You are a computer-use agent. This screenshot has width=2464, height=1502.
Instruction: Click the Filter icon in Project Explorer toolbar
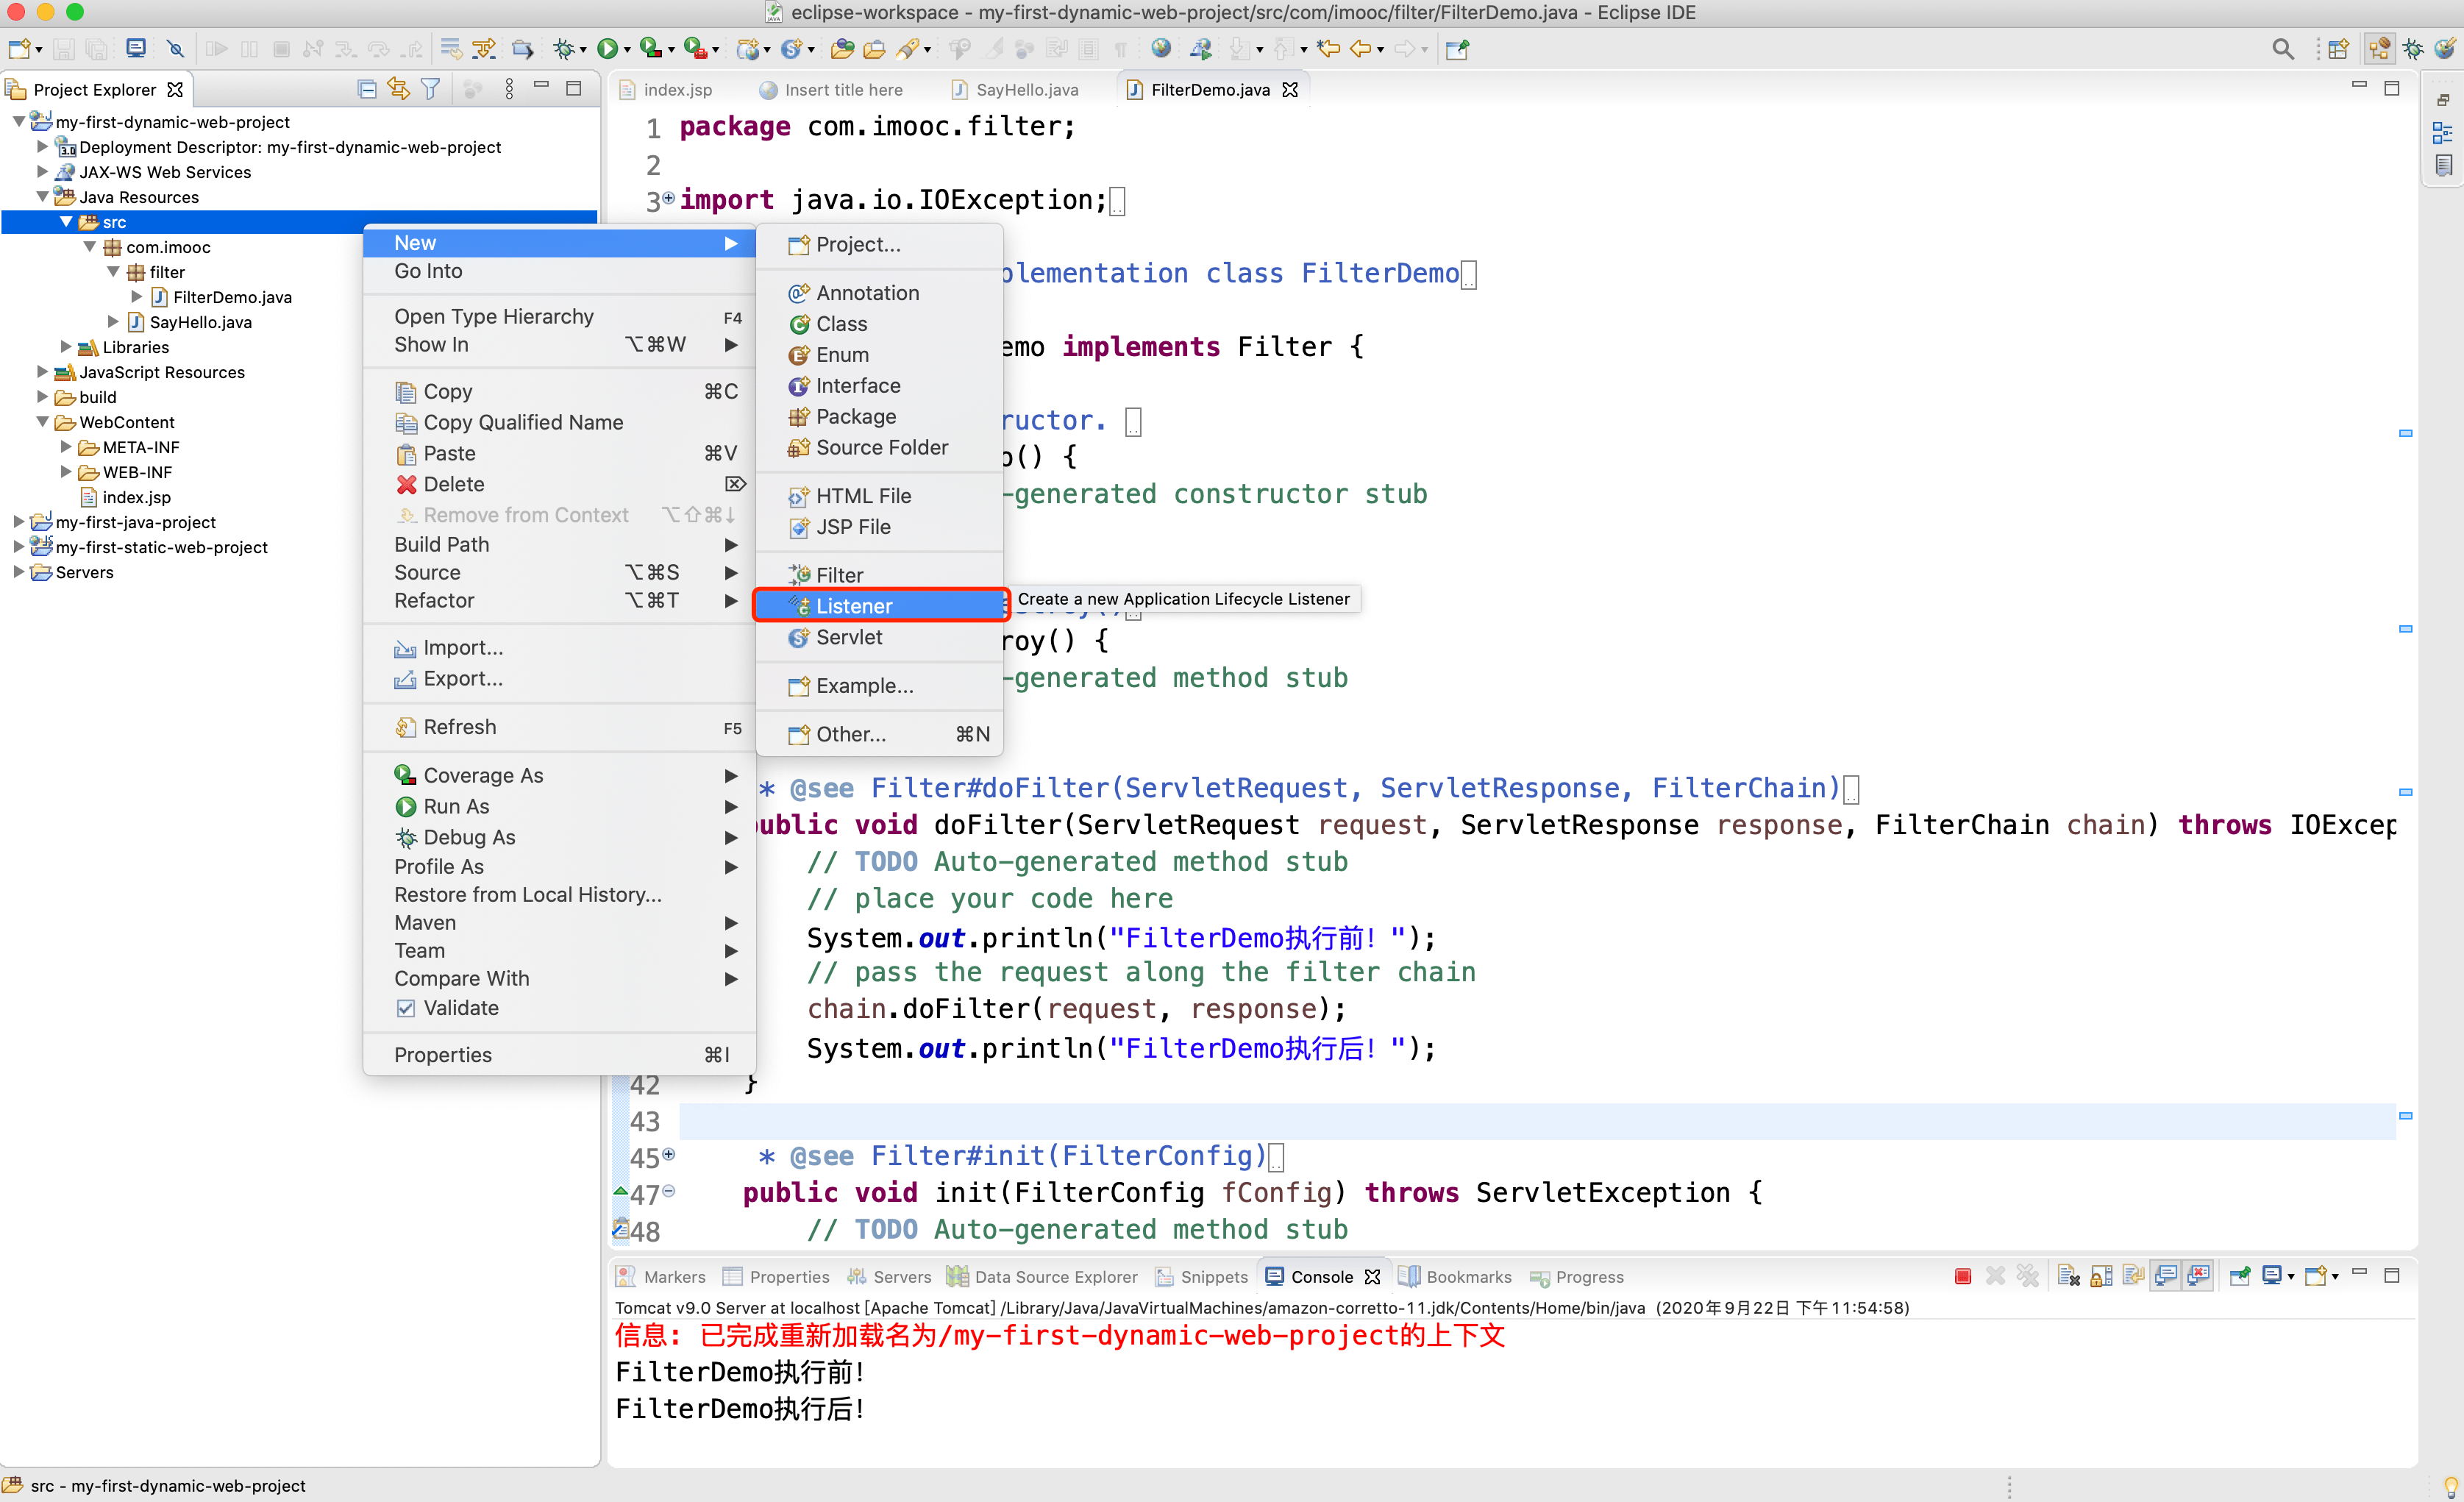coord(431,89)
